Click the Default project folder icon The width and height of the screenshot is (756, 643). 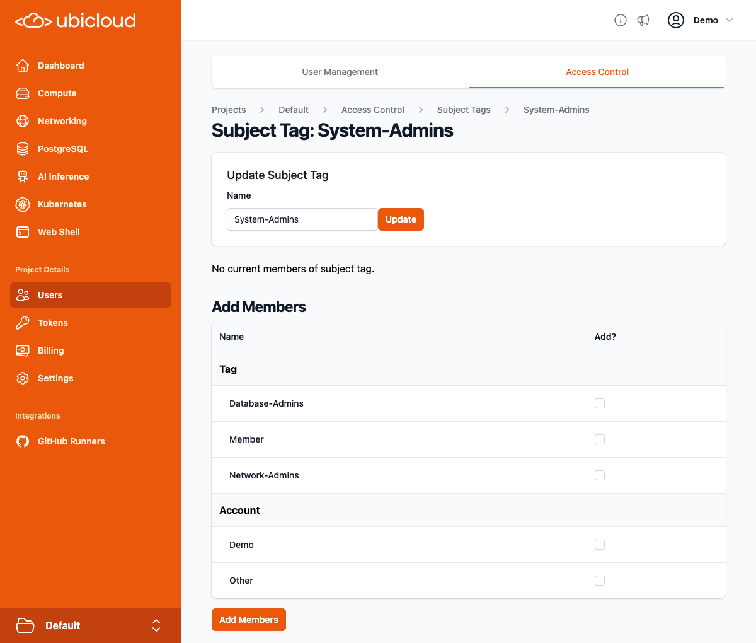[x=25, y=625]
